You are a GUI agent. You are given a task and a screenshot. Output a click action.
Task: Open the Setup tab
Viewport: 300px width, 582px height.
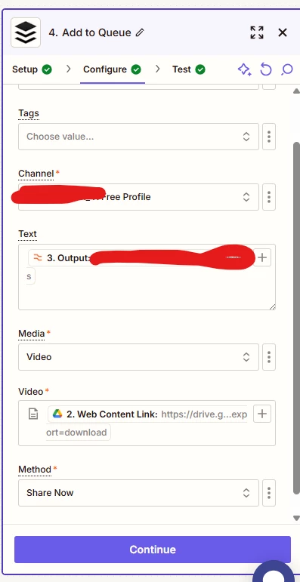click(32, 69)
